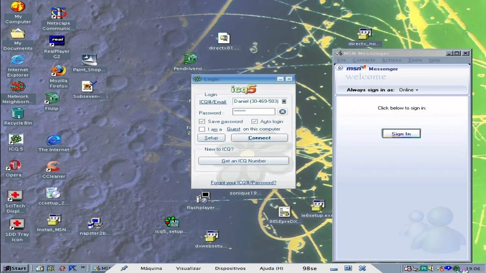Click the Guest link in ICQ login
This screenshot has width=486, height=273.
234,129
